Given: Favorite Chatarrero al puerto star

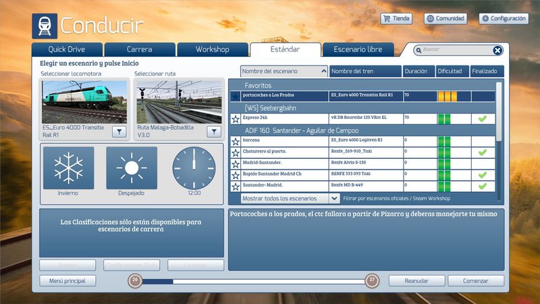Looking at the screenshot, I should (236, 153).
